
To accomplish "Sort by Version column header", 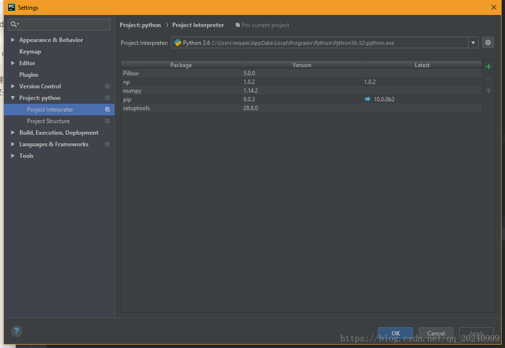I will click(x=301, y=65).
